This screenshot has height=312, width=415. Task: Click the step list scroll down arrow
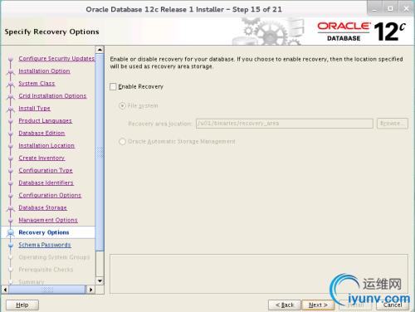(100, 281)
